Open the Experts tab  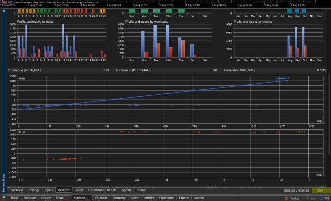tap(184, 198)
